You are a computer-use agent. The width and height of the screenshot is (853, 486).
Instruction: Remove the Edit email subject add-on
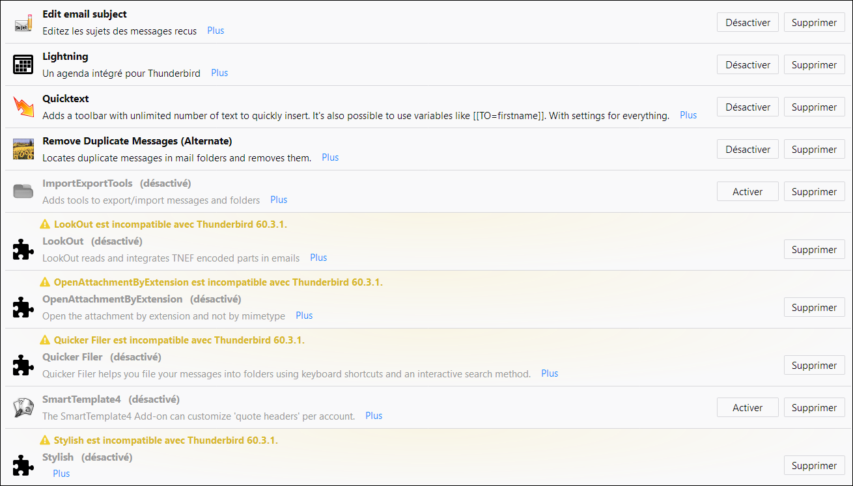tap(814, 23)
